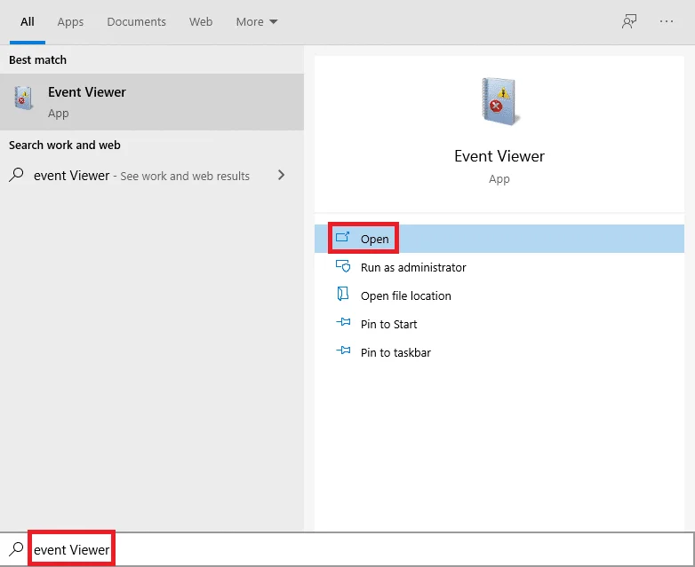The height and width of the screenshot is (567, 695).
Task: Select Open file location
Action: pos(499,295)
